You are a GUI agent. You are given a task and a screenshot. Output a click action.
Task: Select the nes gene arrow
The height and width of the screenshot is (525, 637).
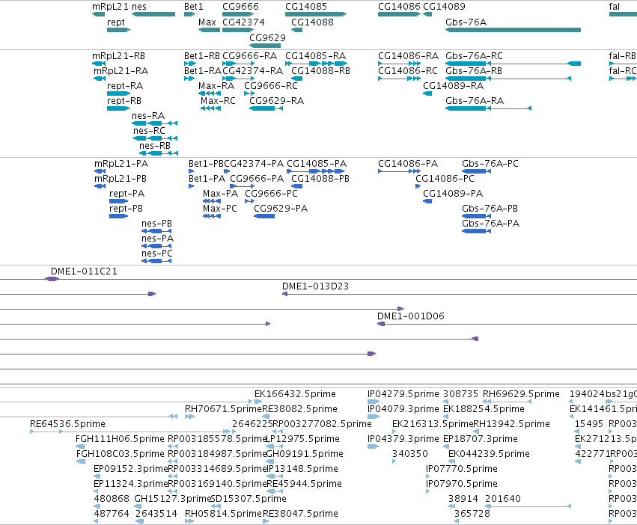[x=153, y=14]
